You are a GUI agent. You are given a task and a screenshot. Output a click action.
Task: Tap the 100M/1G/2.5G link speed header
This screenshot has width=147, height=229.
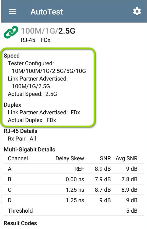(48, 31)
